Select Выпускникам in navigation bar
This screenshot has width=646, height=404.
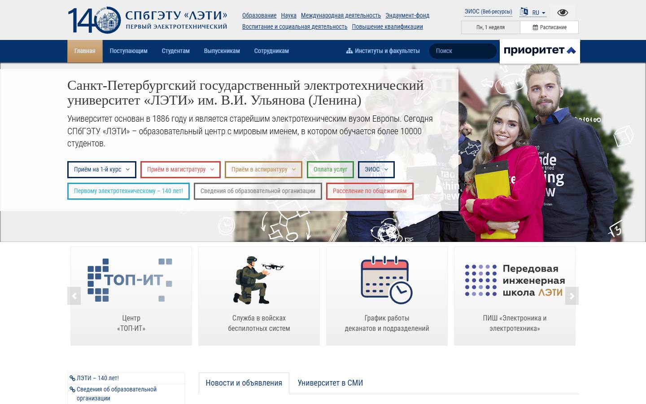(222, 51)
